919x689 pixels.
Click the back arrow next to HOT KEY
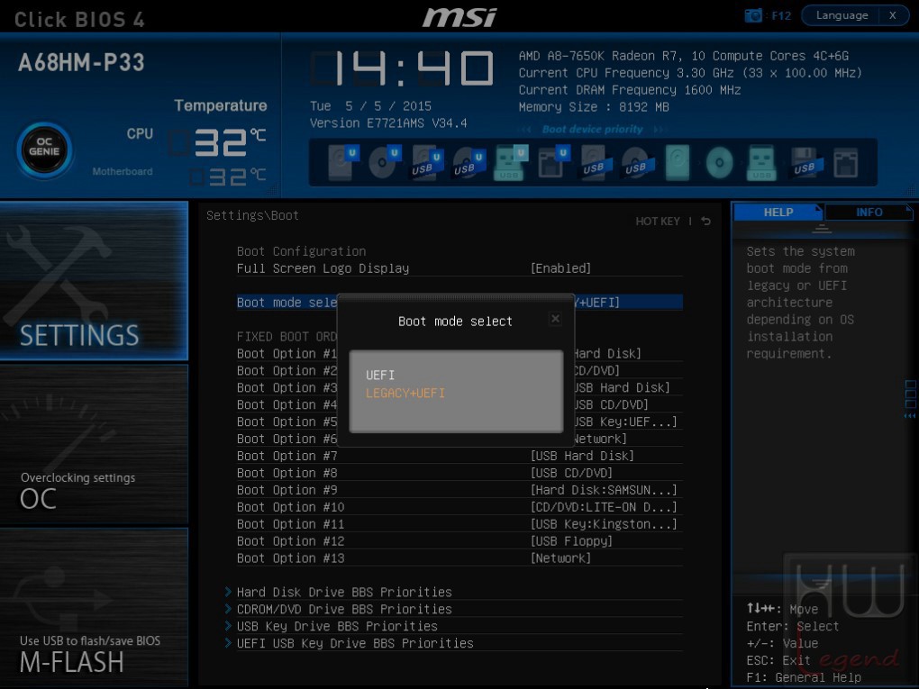pos(706,221)
